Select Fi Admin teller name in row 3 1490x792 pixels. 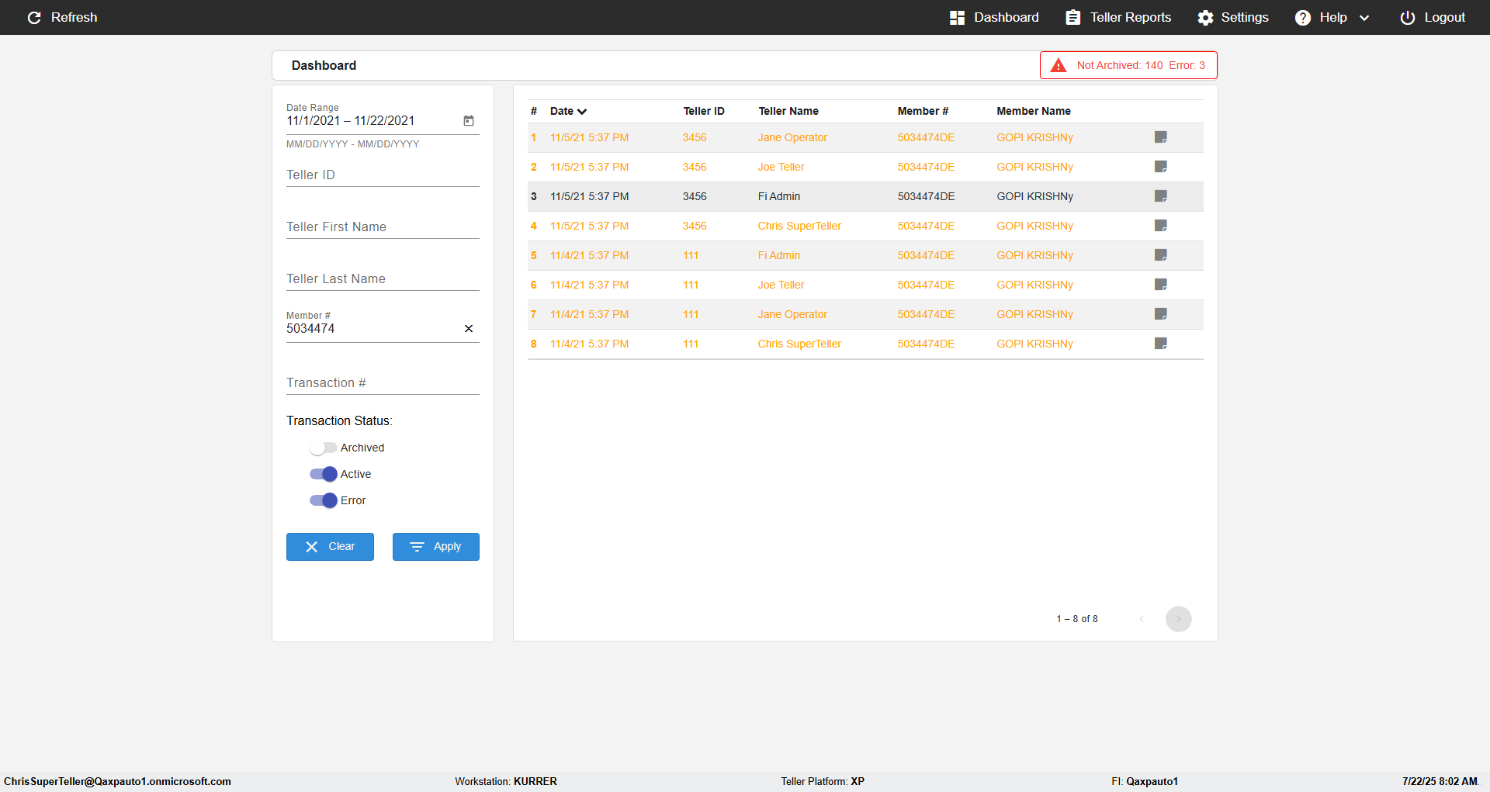(779, 196)
